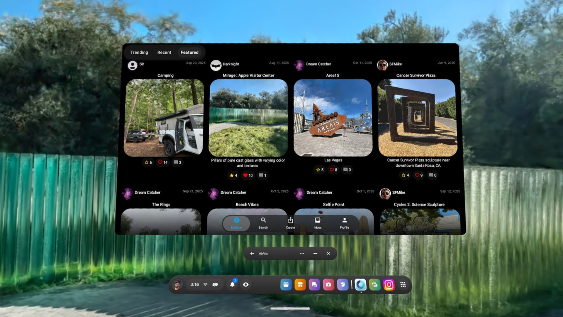Viewport: 563px width, 317px height.
Task: Go back using AirVis arrow
Action: pos(252,254)
